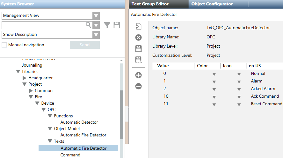
Task: Open the Color dropdown for Alarm row
Action: pyautogui.click(x=214, y=82)
